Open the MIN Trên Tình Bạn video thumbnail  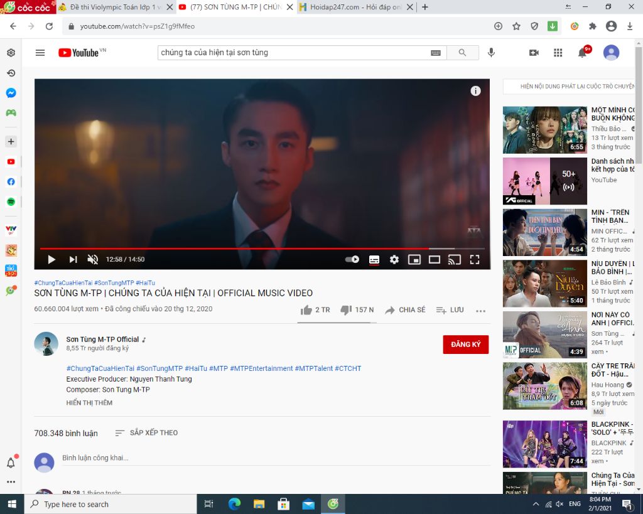tap(544, 232)
